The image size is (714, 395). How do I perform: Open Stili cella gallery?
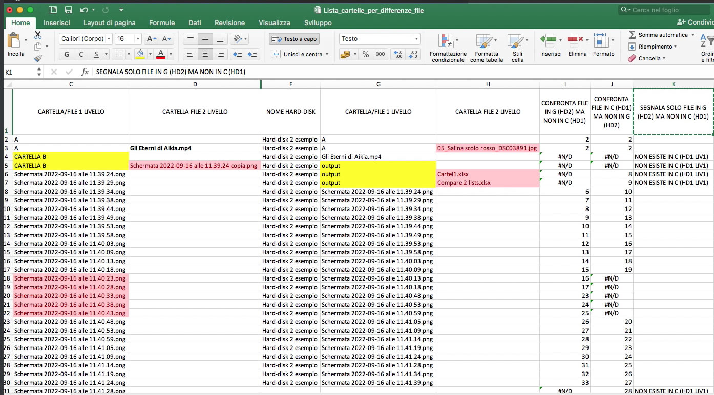click(x=517, y=48)
